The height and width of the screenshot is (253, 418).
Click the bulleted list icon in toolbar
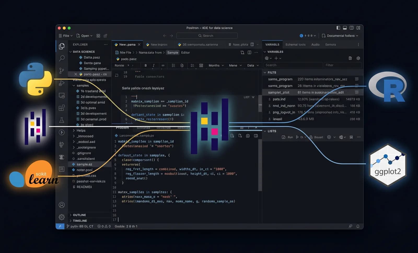(x=173, y=65)
